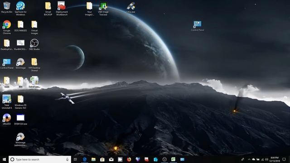
Task: Open Microsoft Store from taskbar
Action: click(102, 159)
